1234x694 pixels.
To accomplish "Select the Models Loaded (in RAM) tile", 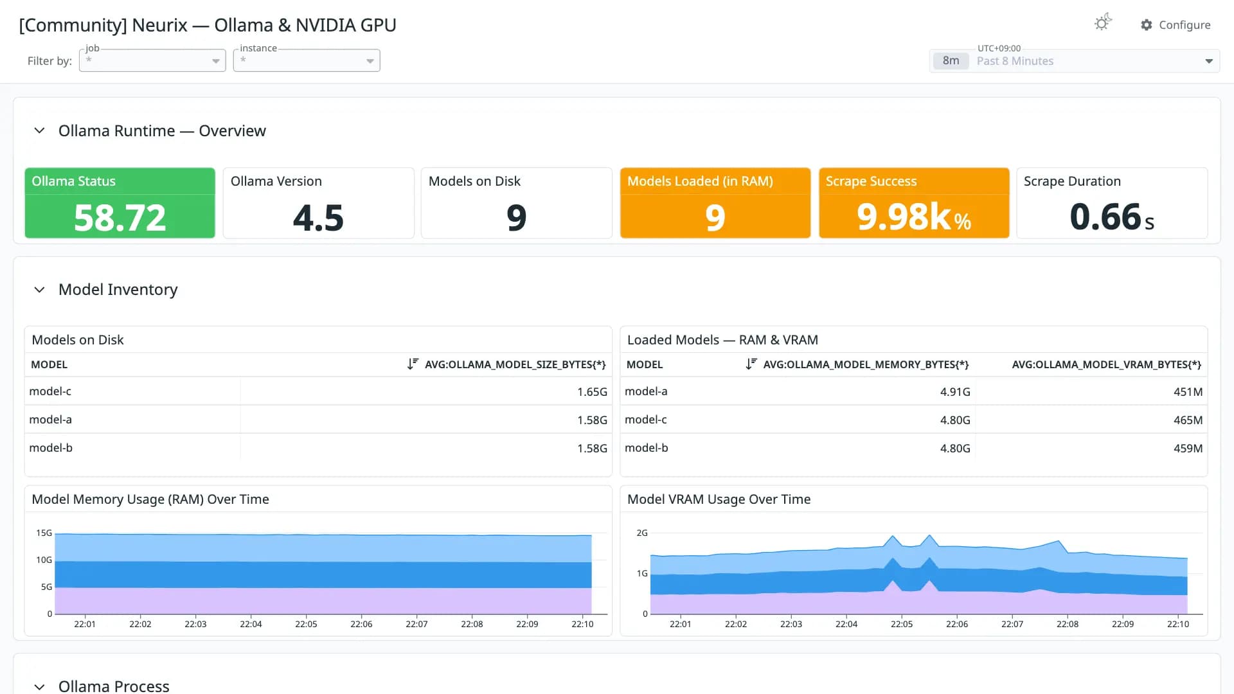I will [x=715, y=203].
